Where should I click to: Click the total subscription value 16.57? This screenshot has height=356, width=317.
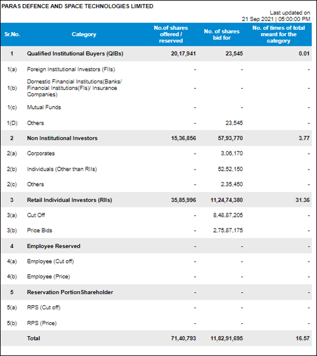[x=302, y=338]
